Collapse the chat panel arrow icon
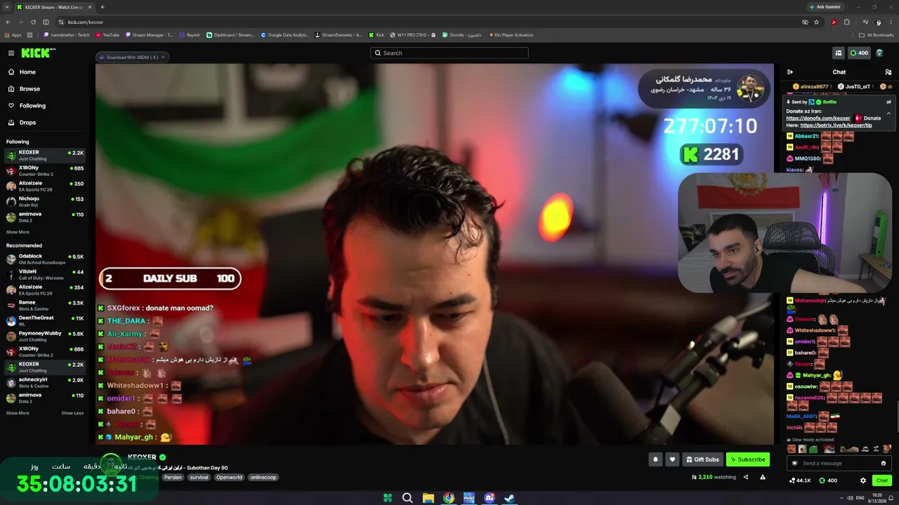The width and height of the screenshot is (899, 505). [790, 72]
